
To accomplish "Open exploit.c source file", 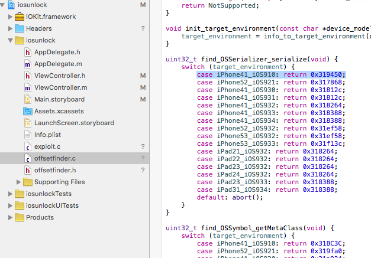I will (47, 146).
